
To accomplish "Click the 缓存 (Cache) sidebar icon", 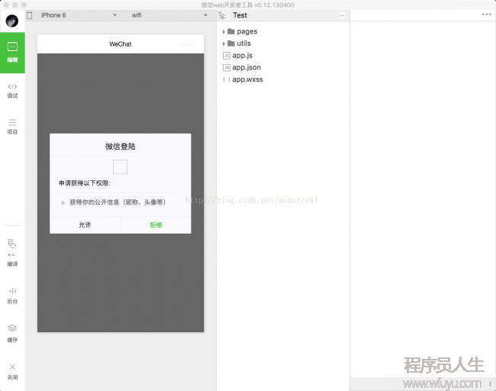I will [x=12, y=334].
